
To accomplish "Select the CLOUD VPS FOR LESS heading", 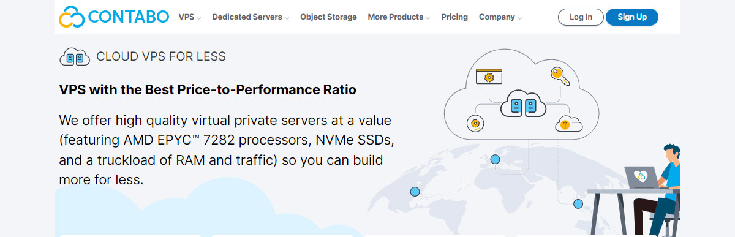I will click(161, 57).
